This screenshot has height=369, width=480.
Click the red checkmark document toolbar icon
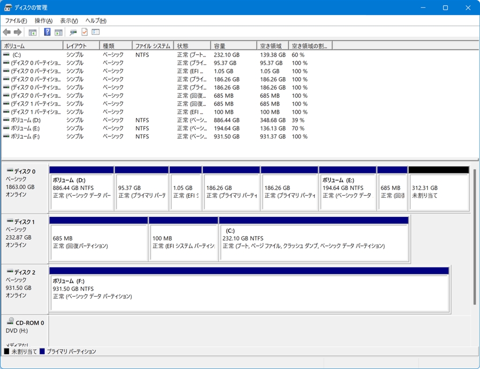pyautogui.click(x=84, y=32)
